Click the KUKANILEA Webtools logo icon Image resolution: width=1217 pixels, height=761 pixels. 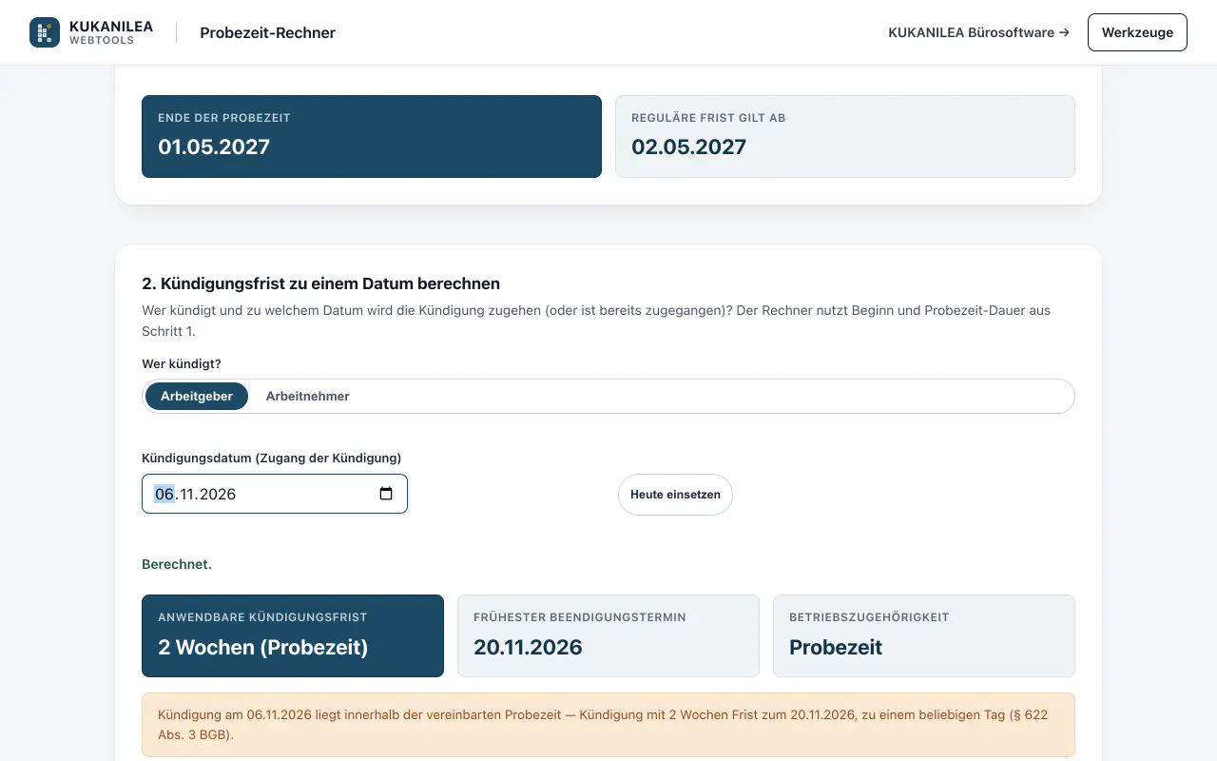click(x=45, y=32)
